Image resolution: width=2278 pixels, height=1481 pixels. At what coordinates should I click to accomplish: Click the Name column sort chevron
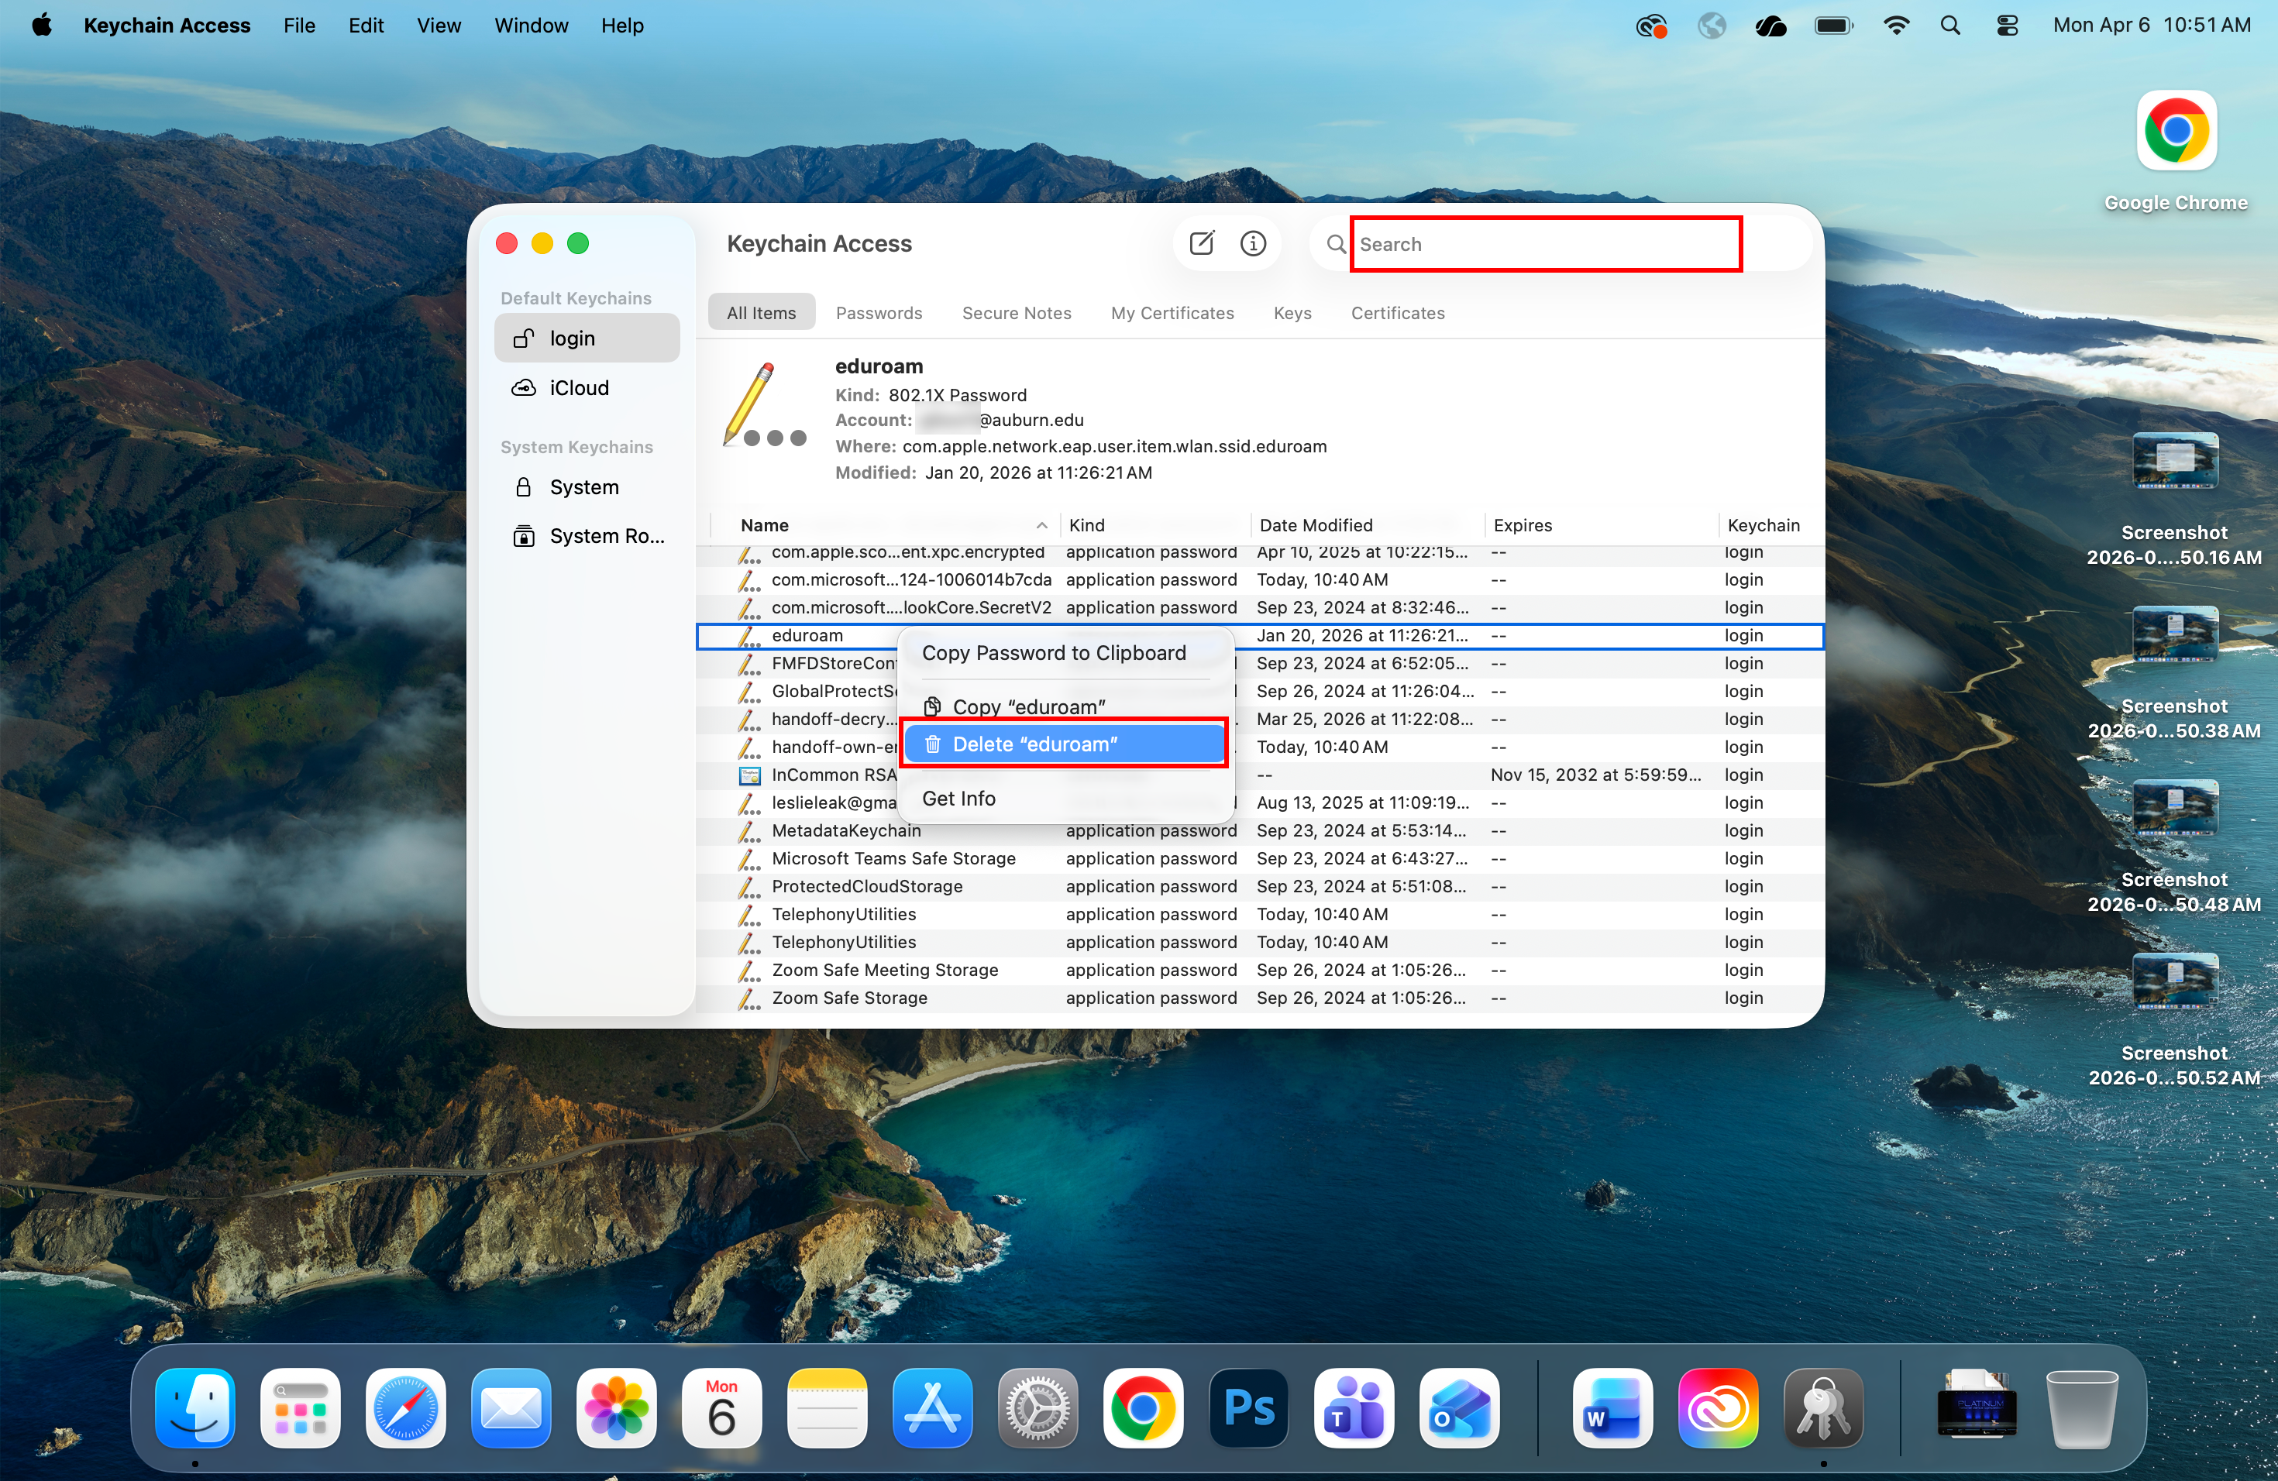[1041, 525]
